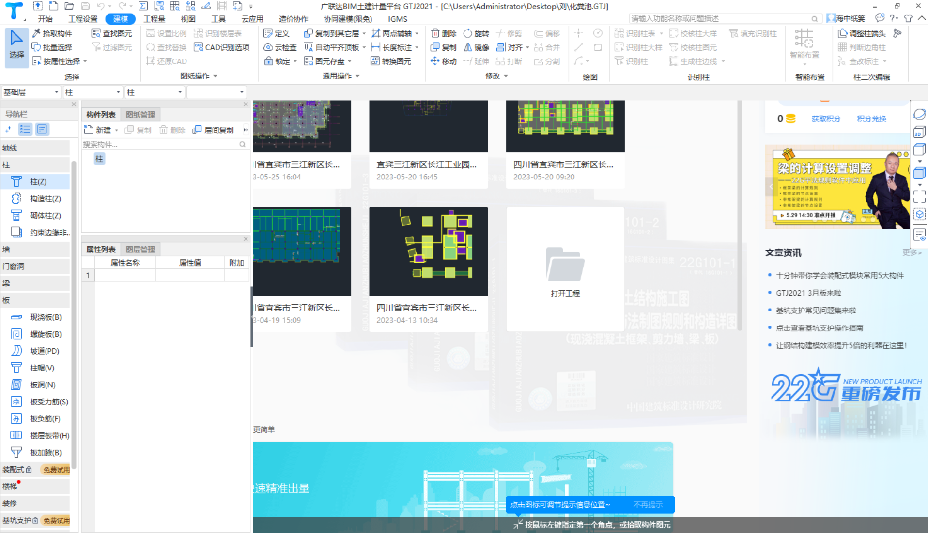Select 螺旋板(B) spiral slab item
This screenshot has height=533, width=928.
tap(36, 334)
